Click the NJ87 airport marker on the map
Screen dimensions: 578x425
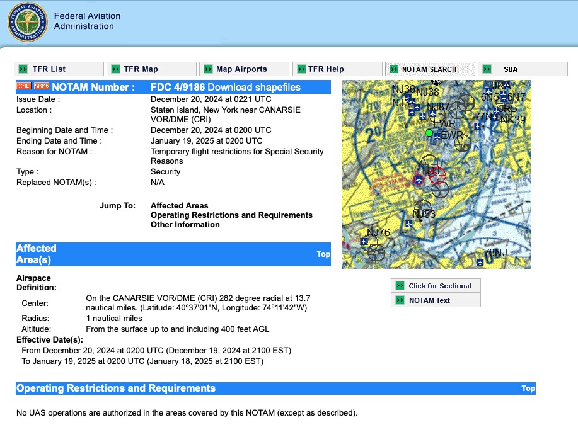pos(433,114)
